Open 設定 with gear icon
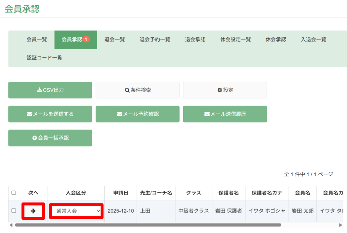The width and height of the screenshot is (347, 233). [225, 90]
